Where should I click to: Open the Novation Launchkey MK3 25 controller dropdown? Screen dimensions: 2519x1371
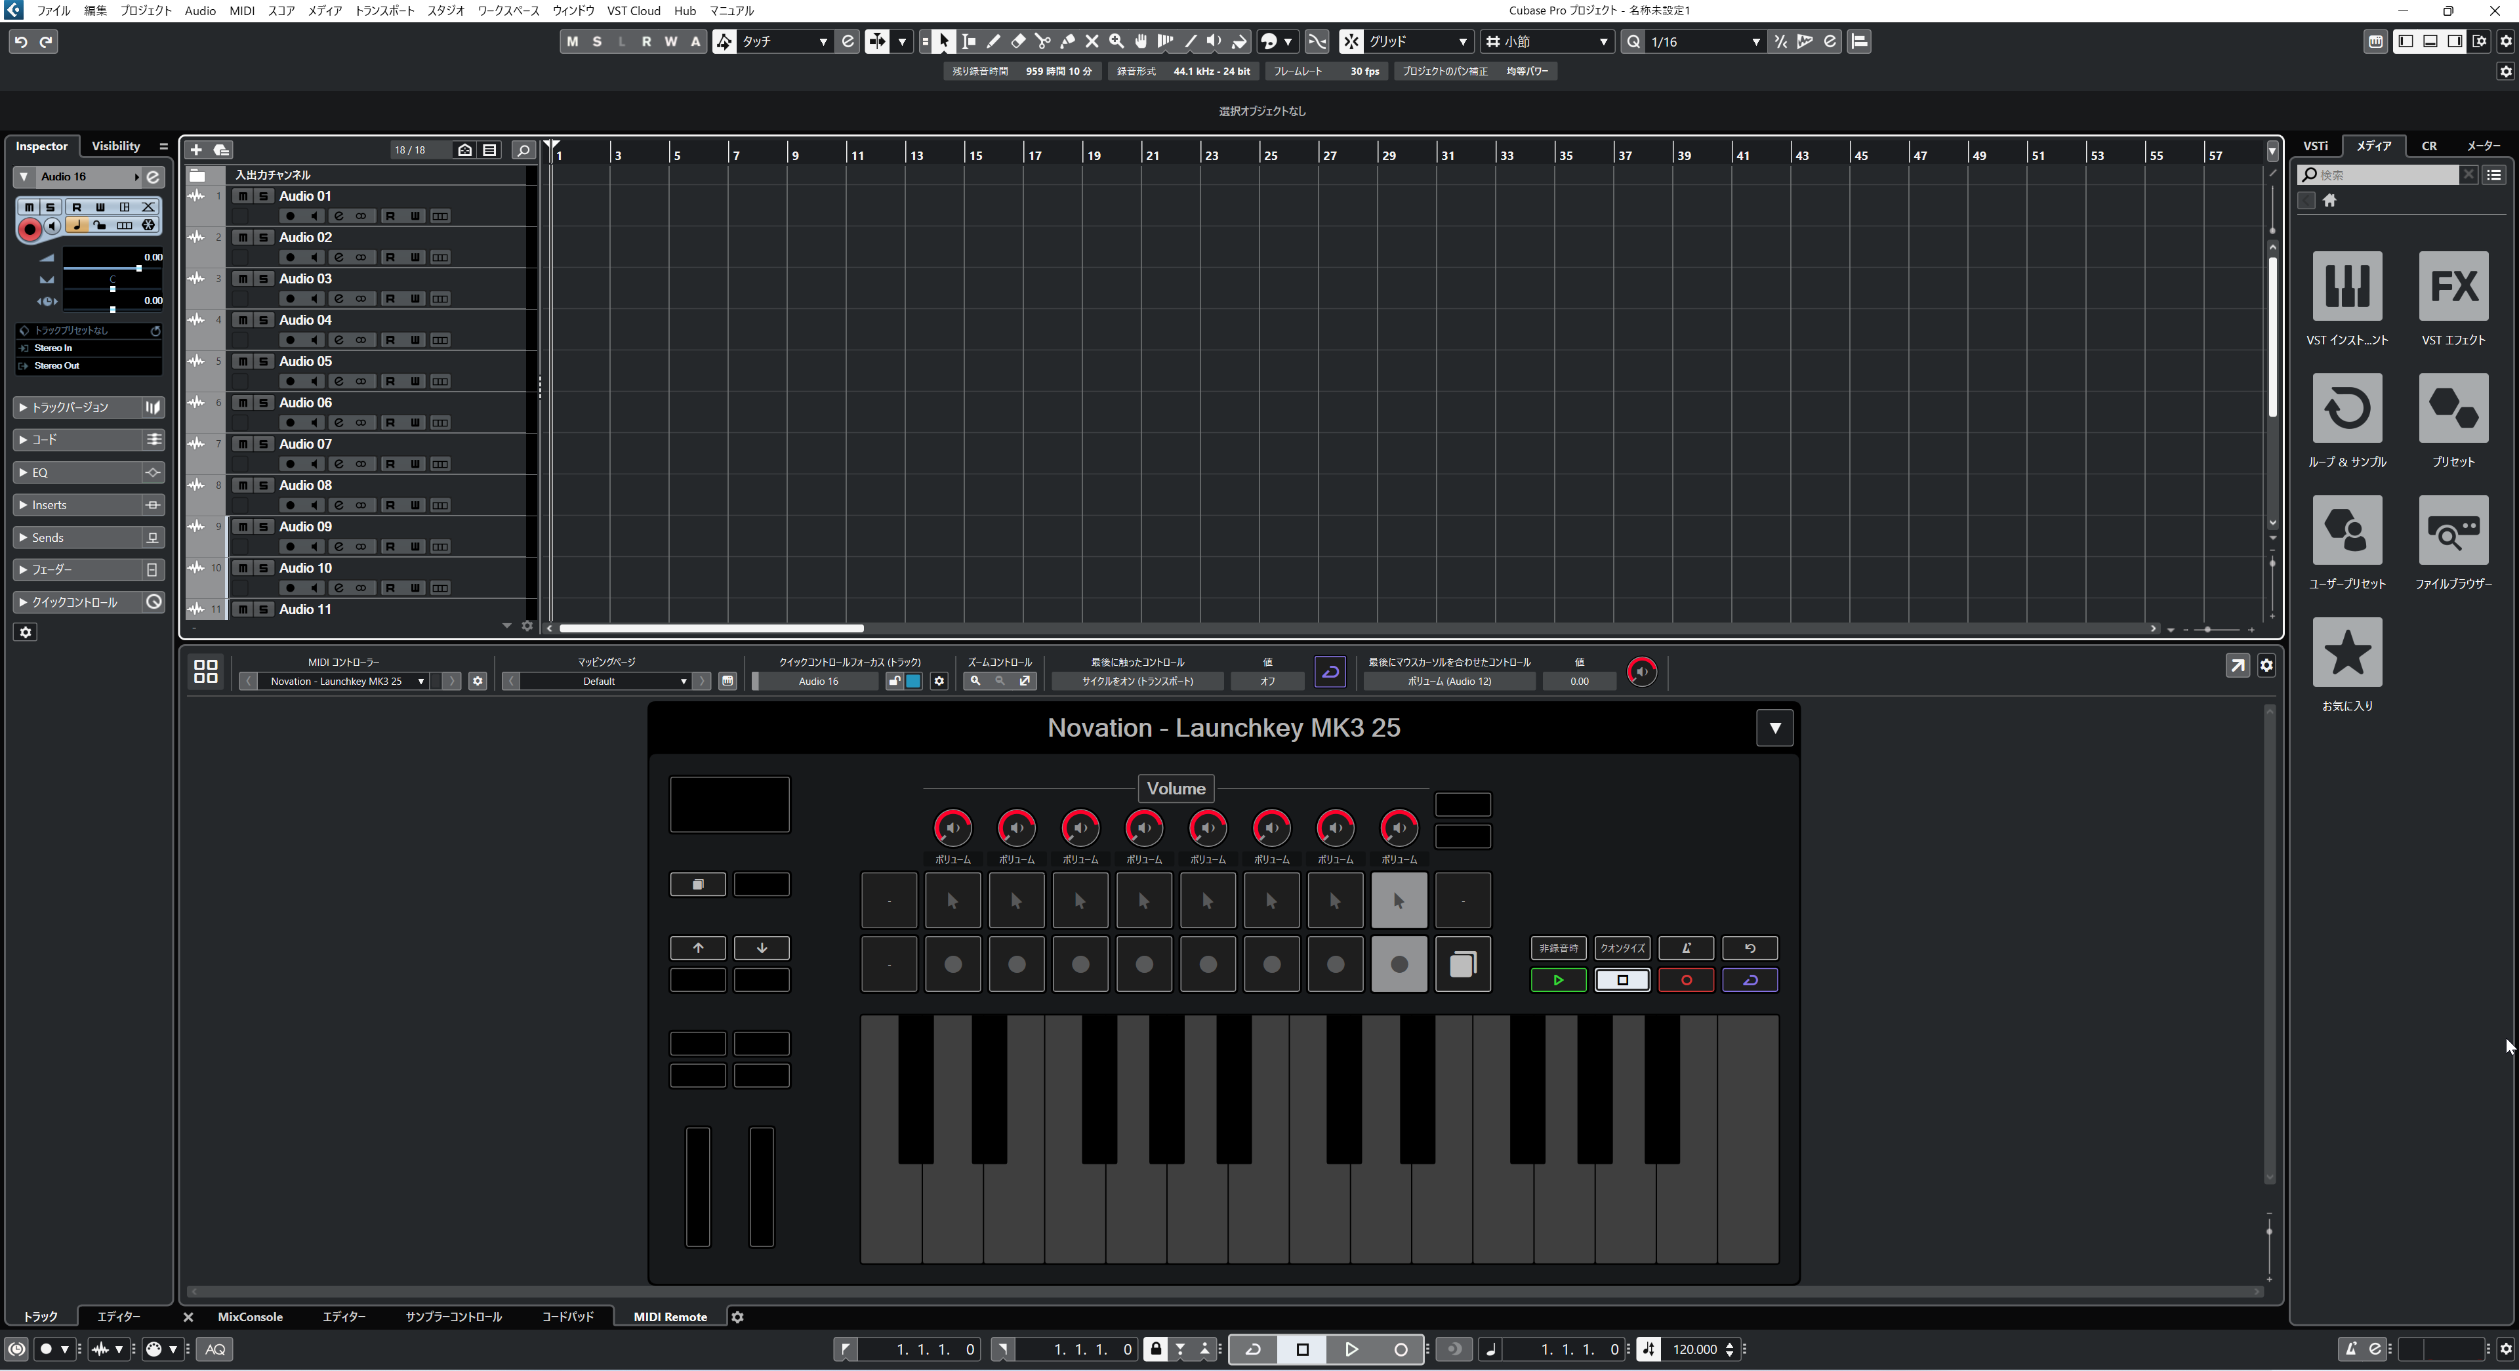(345, 681)
